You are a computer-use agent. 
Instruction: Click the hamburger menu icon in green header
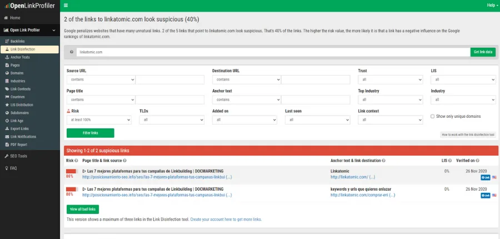pyautogui.click(x=66, y=6)
